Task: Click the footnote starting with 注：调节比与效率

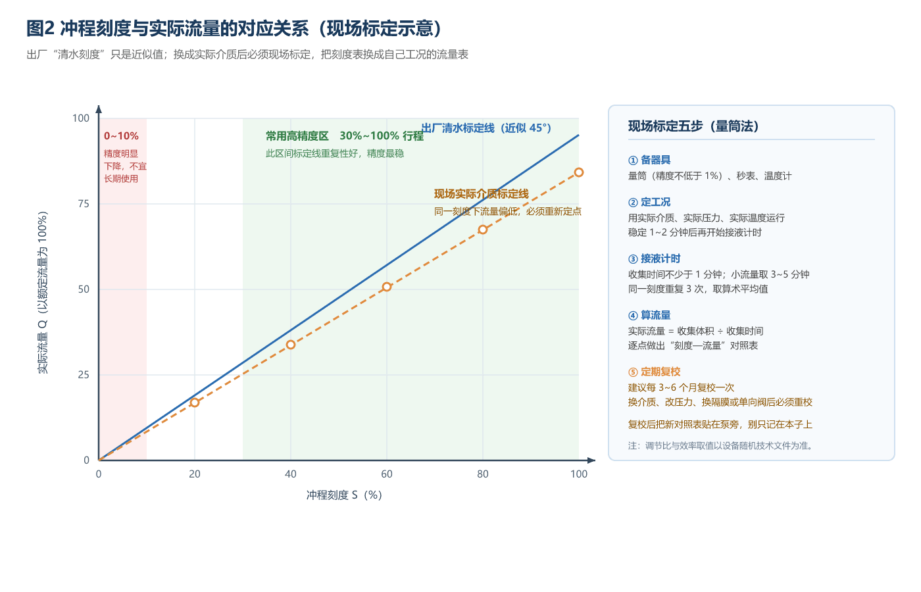Action: 722,445
